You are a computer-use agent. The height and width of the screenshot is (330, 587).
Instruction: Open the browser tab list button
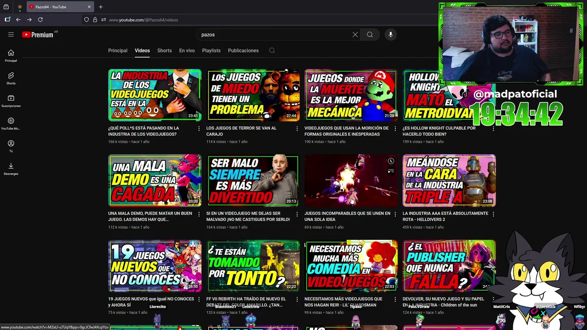click(6, 7)
